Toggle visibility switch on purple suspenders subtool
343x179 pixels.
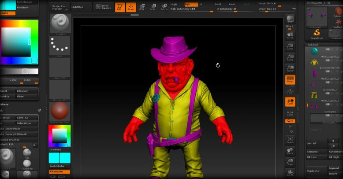328,71
